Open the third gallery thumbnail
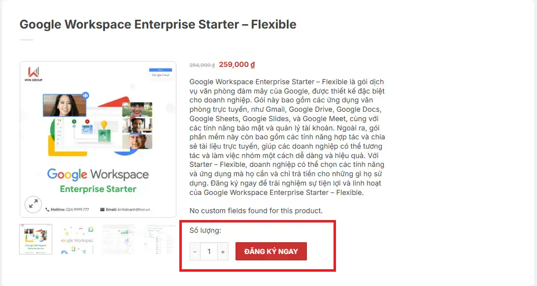537x286 pixels. click(x=118, y=239)
